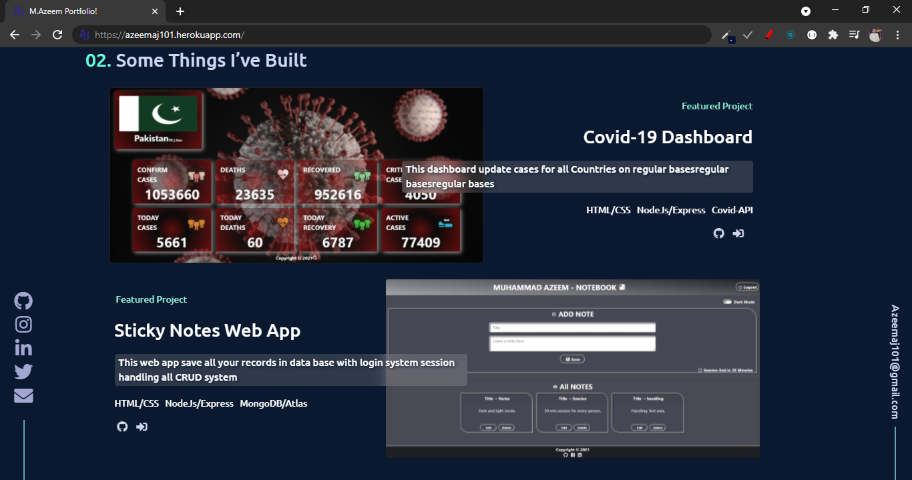Open the Twitter icon in left sidebar
This screenshot has width=912, height=480.
pos(23,372)
